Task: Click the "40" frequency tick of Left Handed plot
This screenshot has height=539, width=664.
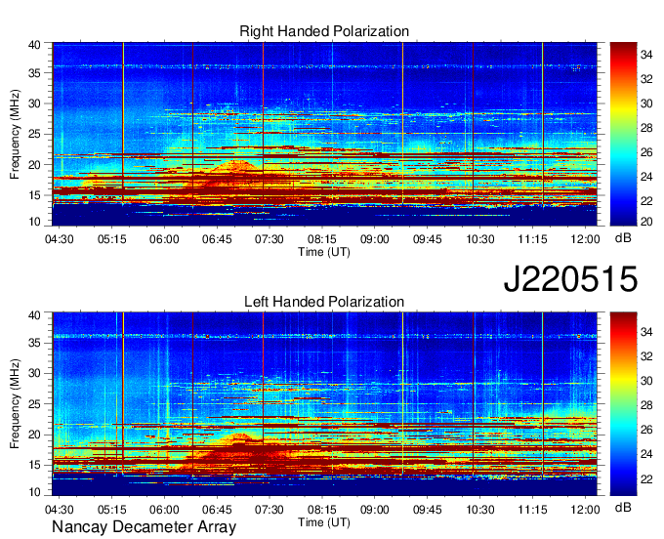Action: pos(34,315)
